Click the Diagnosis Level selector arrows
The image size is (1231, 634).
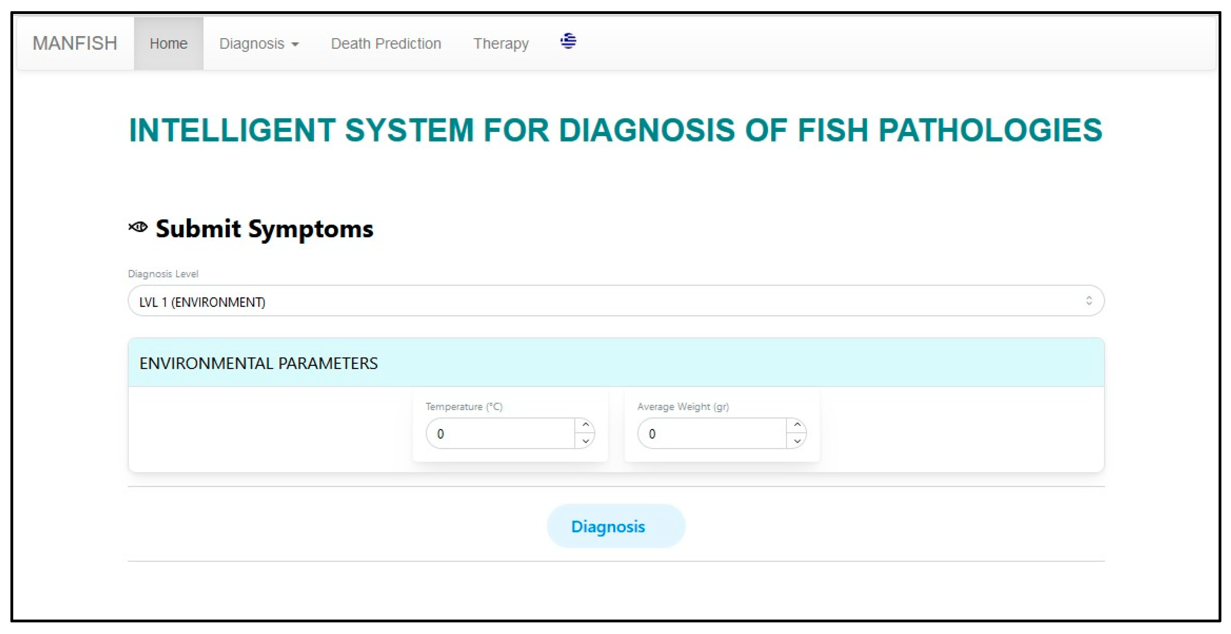(x=1089, y=301)
